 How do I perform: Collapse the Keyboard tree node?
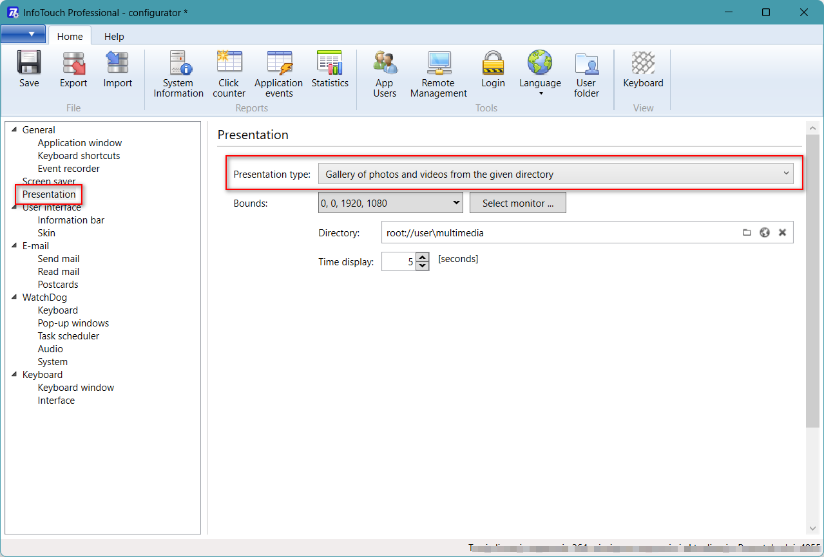pos(15,374)
